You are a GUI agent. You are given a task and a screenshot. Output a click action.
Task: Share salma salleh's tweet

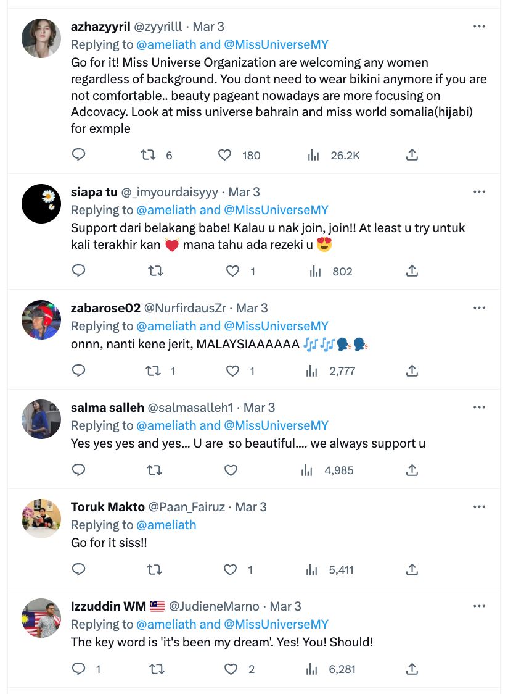click(412, 470)
